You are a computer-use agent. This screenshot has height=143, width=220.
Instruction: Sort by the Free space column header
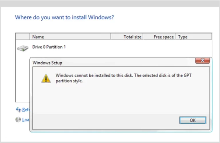tap(159, 37)
